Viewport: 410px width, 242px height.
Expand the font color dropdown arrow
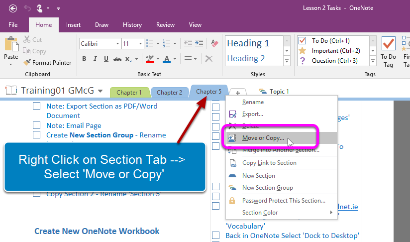(x=175, y=59)
